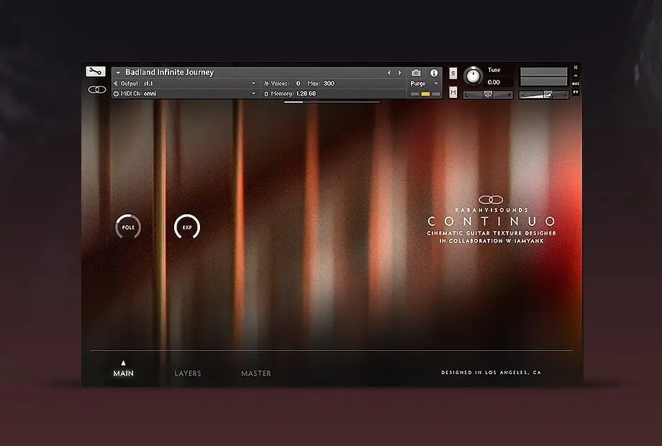
Task: Toggle the aux sends button
Action: (x=576, y=83)
